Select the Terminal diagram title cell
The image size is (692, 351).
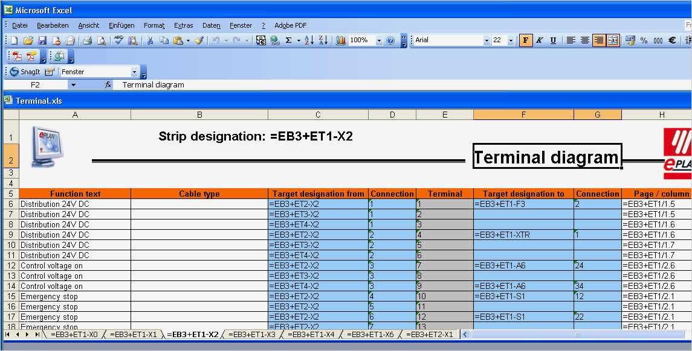click(547, 156)
